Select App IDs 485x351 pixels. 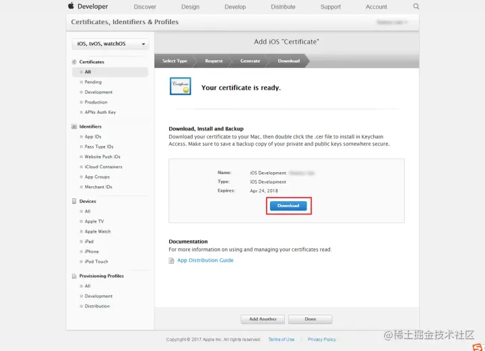pos(93,136)
